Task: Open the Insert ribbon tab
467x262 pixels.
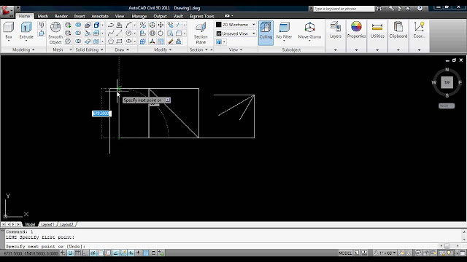Action: (80, 16)
